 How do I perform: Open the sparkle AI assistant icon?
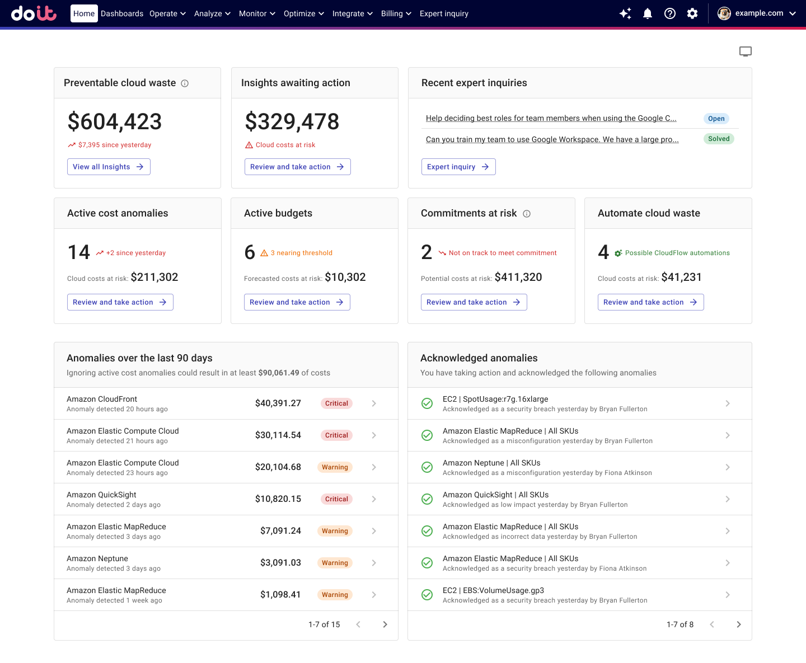625,13
